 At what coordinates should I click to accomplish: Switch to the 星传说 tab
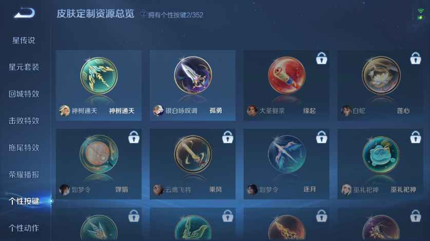click(24, 41)
